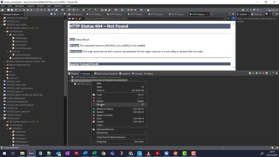Click the New icon in the main toolbar
279x157 pixels.
coord(3,10)
